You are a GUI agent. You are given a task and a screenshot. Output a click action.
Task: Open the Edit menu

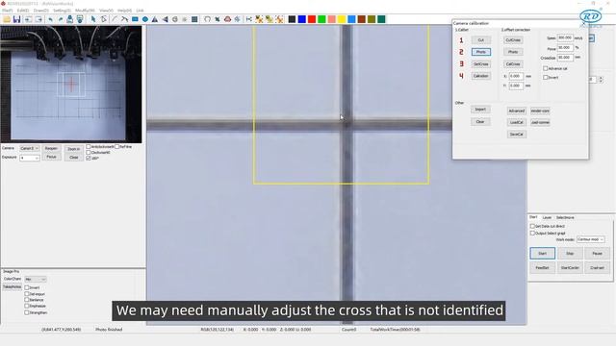pos(23,11)
